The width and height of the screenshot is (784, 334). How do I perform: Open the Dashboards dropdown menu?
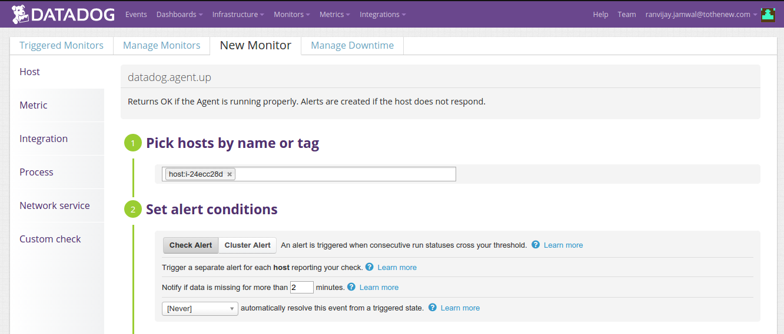(x=180, y=15)
